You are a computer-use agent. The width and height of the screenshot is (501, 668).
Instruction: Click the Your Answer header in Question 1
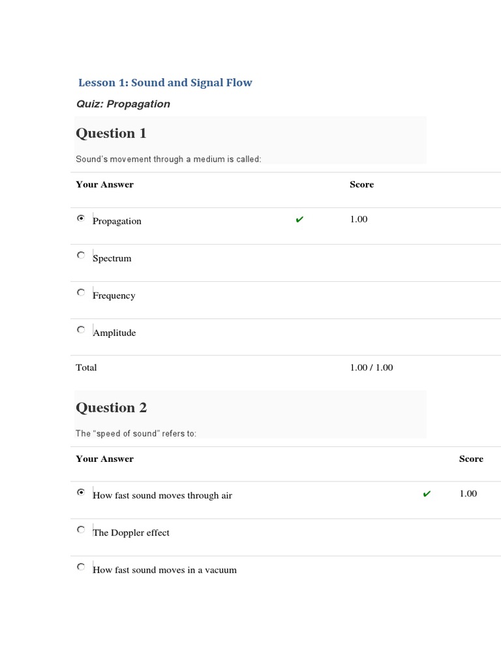[x=104, y=185]
